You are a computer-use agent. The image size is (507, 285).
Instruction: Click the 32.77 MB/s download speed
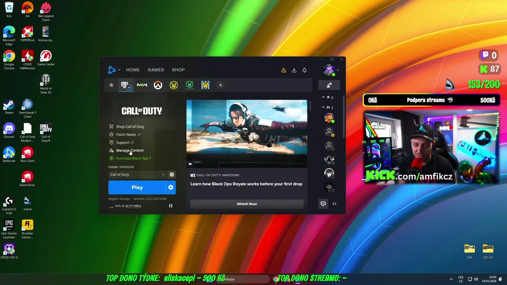pos(133,206)
